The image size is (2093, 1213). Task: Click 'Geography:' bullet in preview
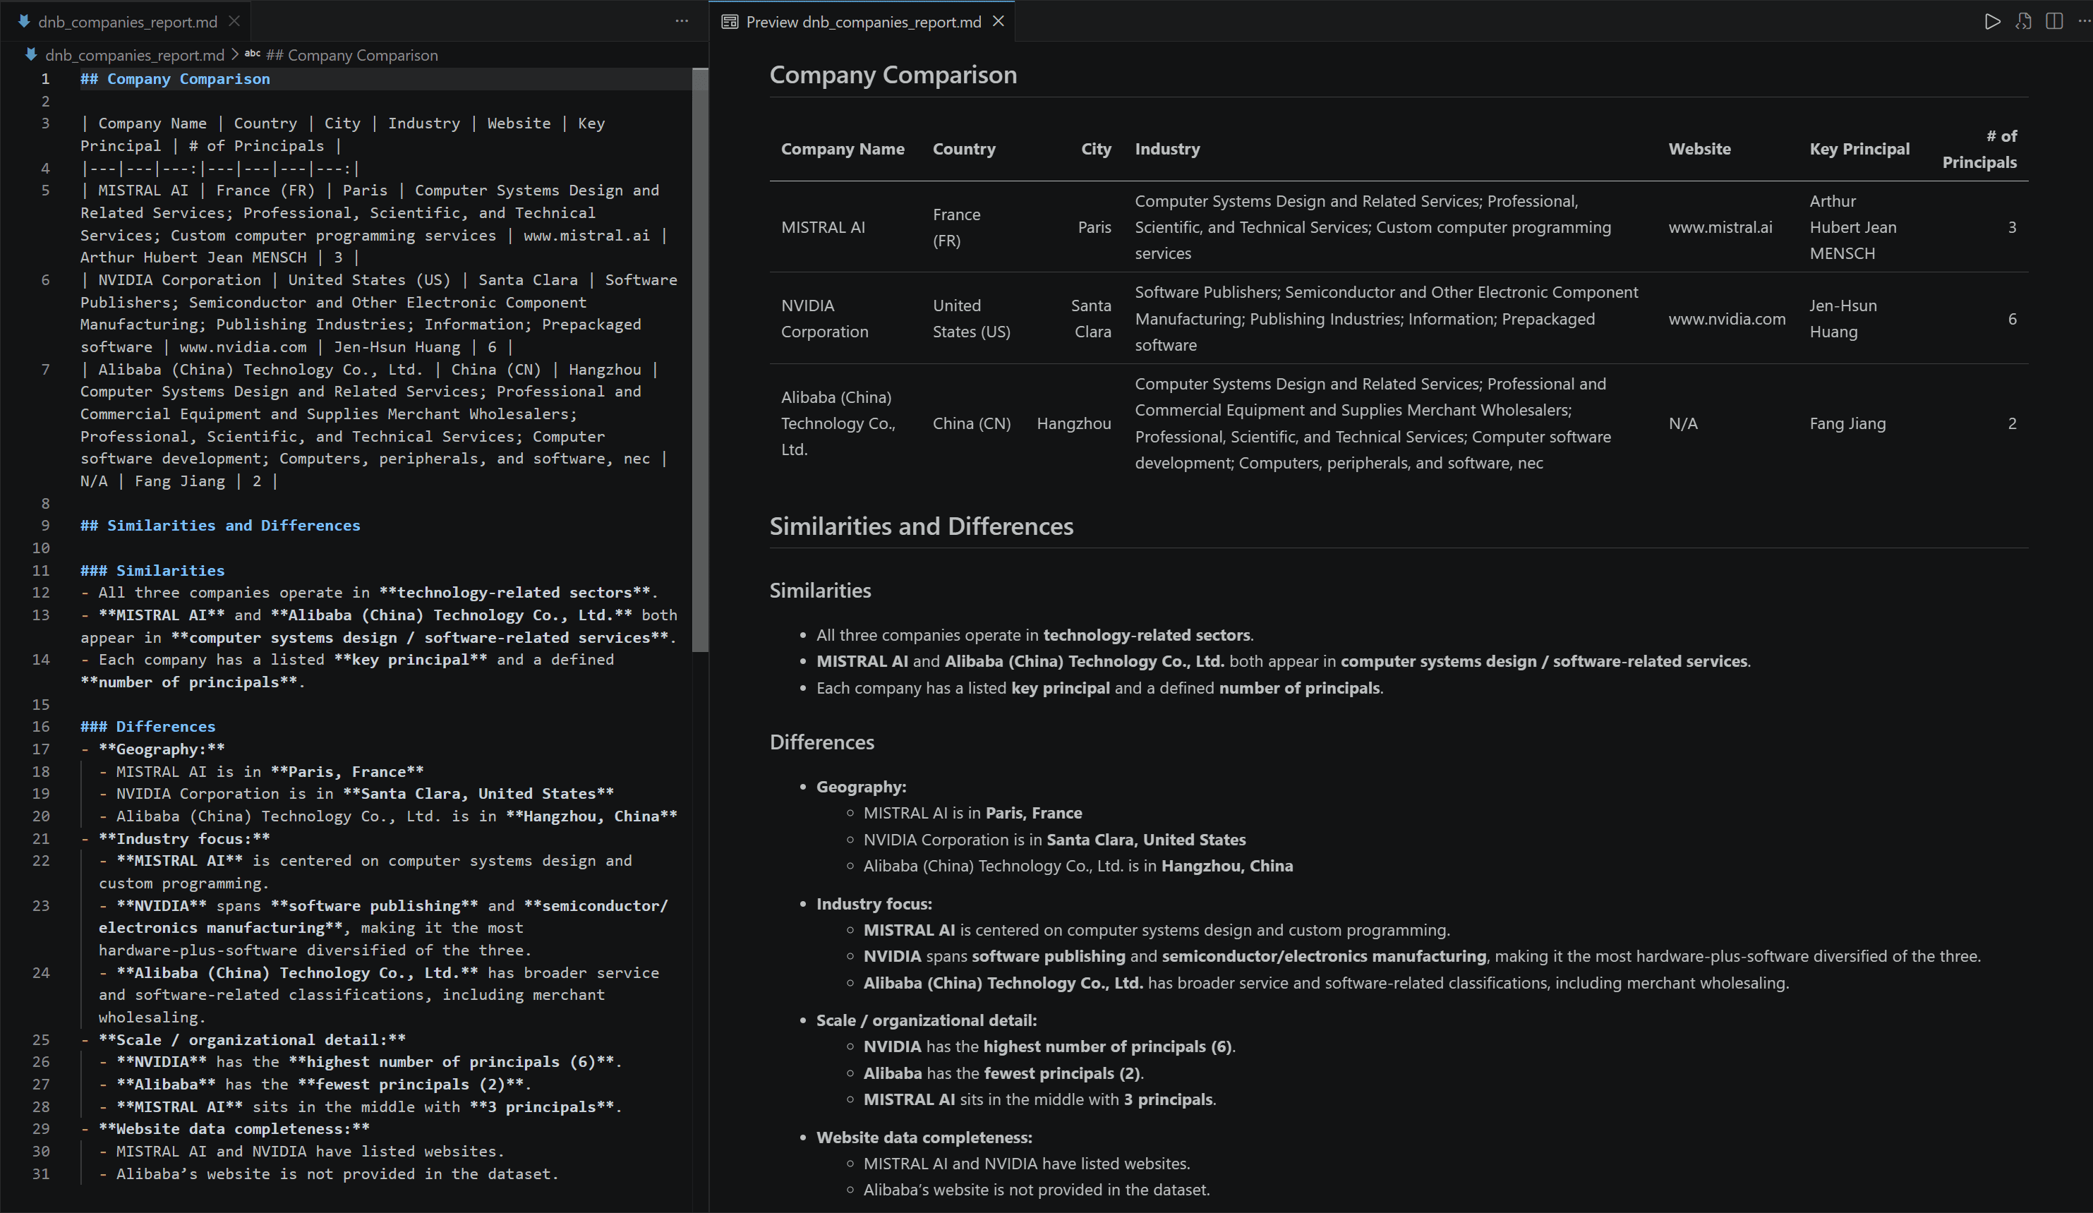coord(860,787)
